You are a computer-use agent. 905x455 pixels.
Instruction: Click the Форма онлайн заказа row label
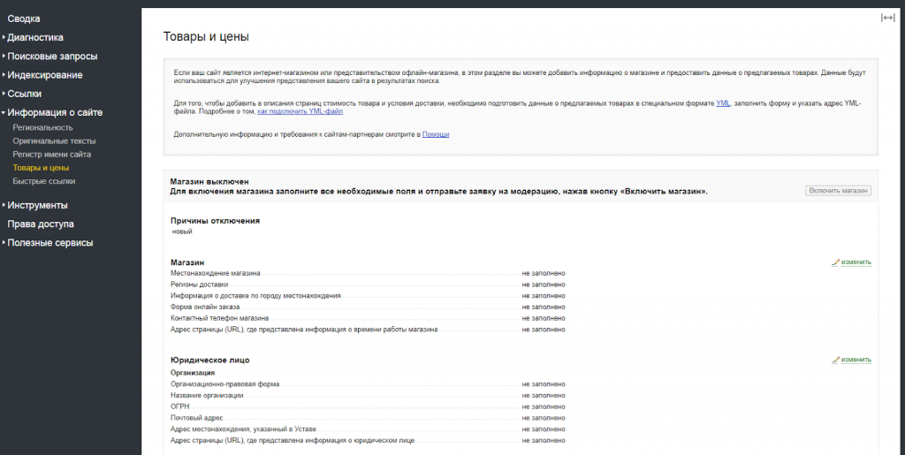pos(205,307)
